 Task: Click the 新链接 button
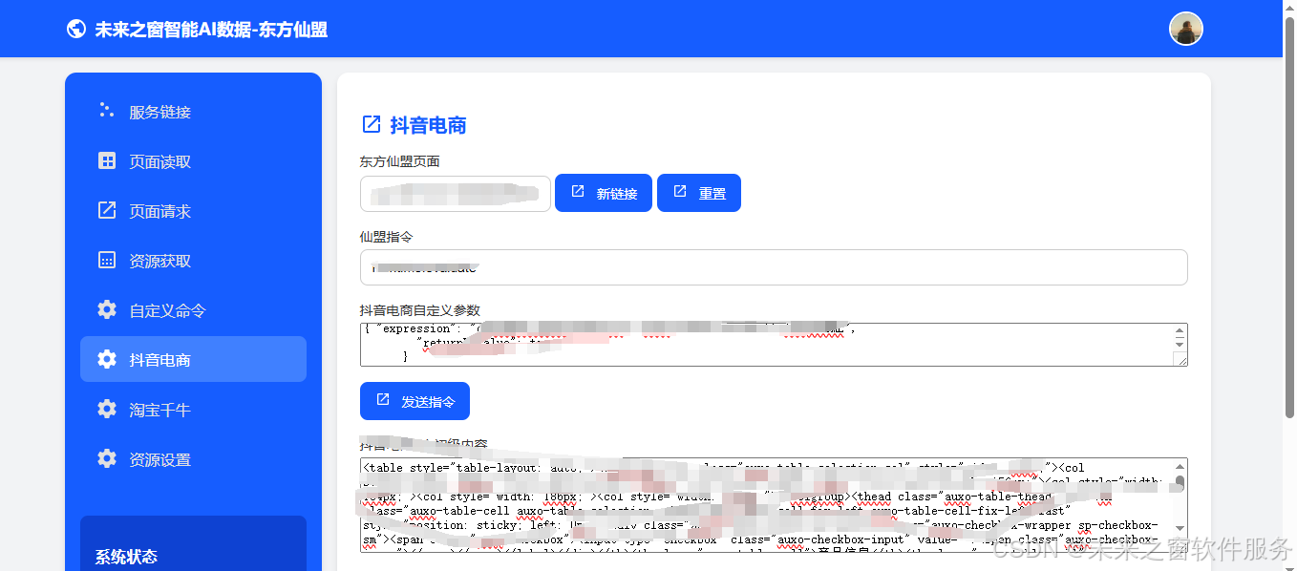(x=604, y=193)
